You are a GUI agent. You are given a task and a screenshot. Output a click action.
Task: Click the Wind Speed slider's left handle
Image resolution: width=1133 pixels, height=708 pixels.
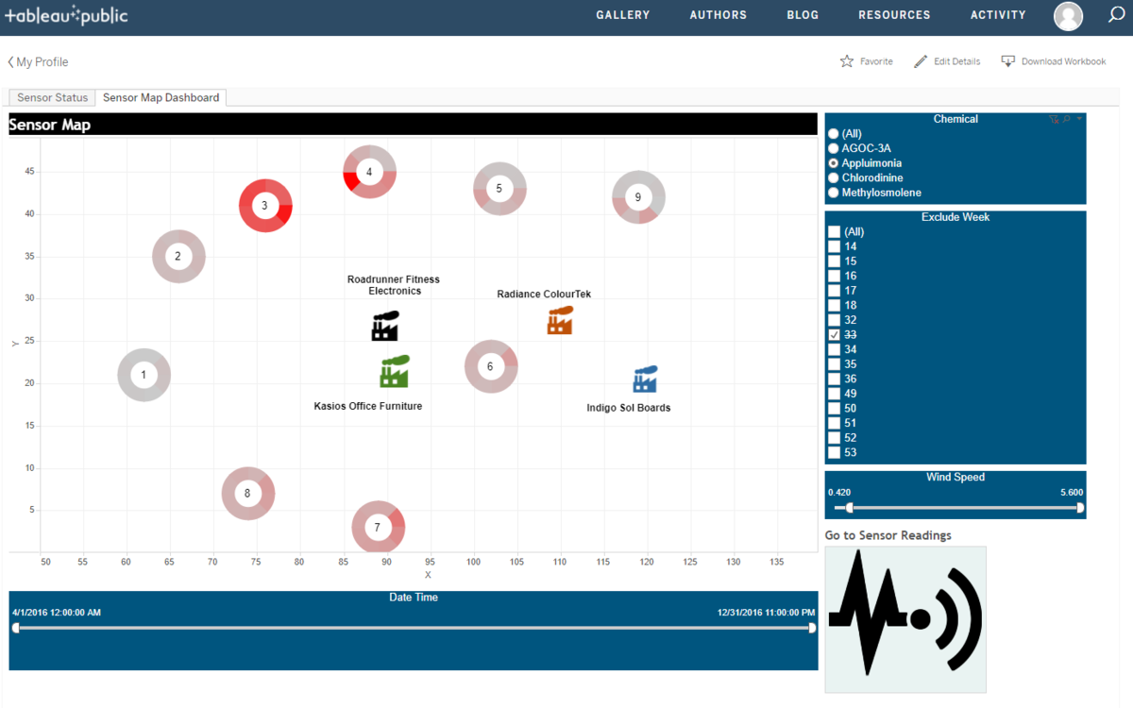click(849, 508)
